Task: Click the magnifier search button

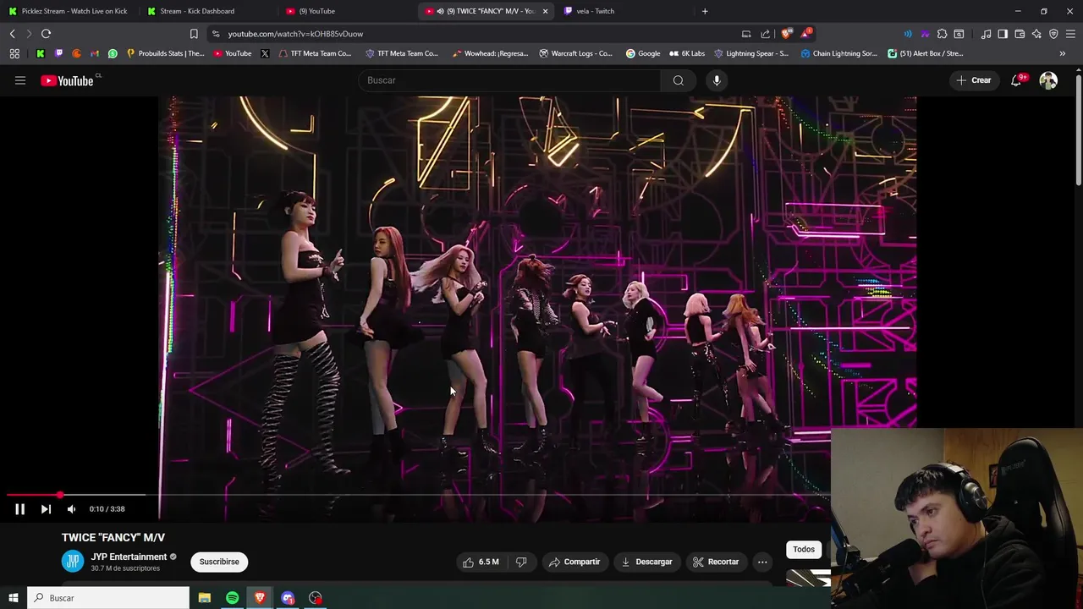Action: click(x=679, y=80)
